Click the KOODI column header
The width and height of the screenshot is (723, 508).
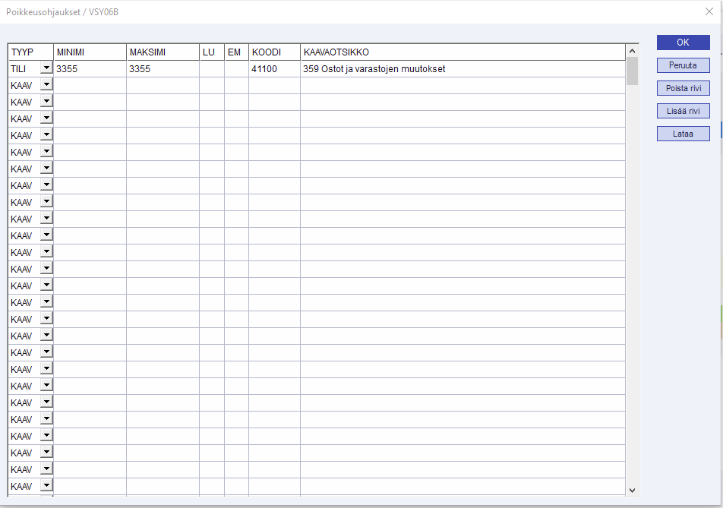click(274, 52)
